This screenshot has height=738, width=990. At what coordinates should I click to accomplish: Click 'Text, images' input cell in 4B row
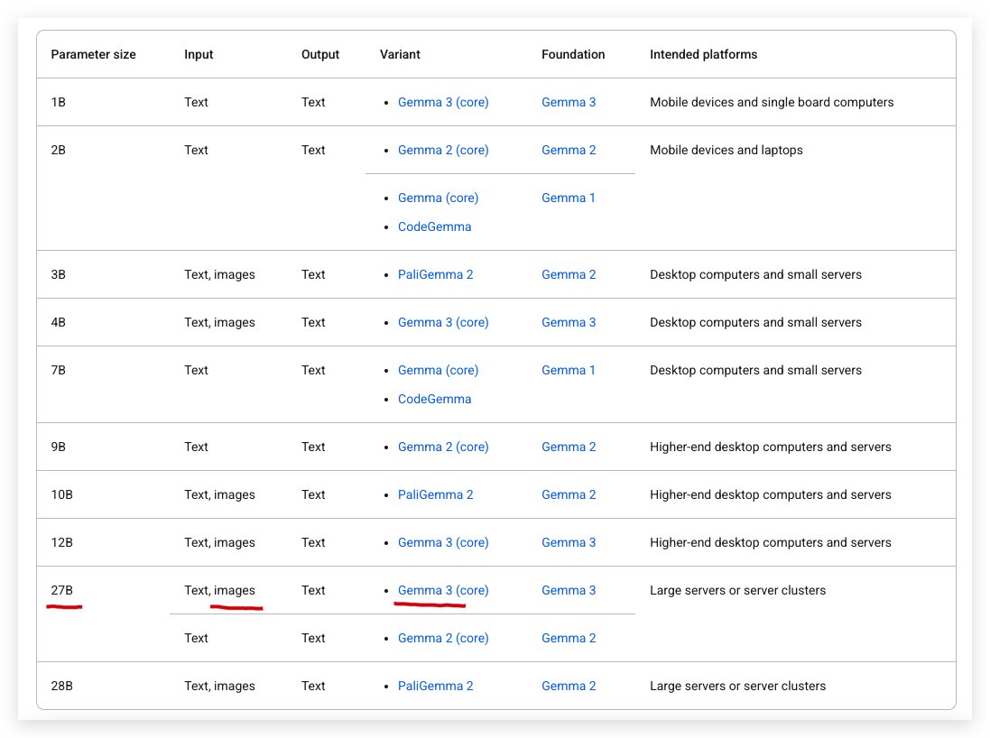pos(219,323)
